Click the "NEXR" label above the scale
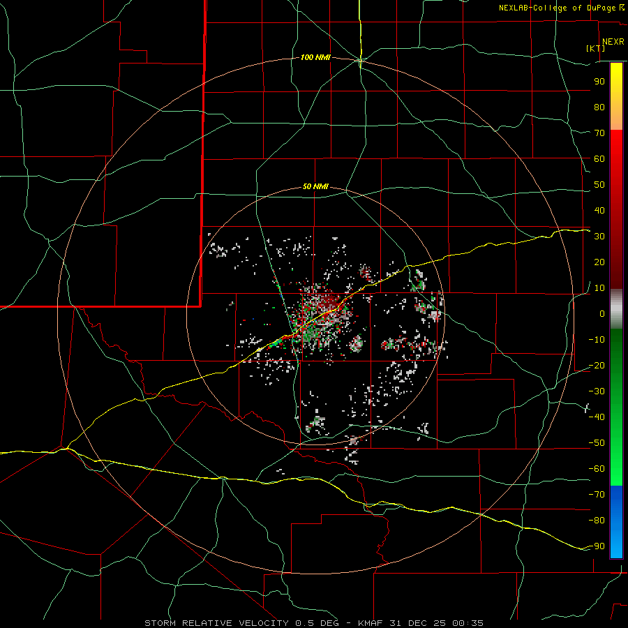628x628 pixels. pos(613,42)
